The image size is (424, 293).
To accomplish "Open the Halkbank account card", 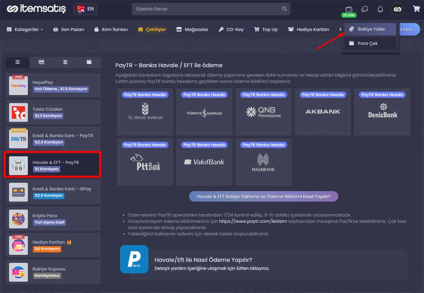I will tap(264, 162).
